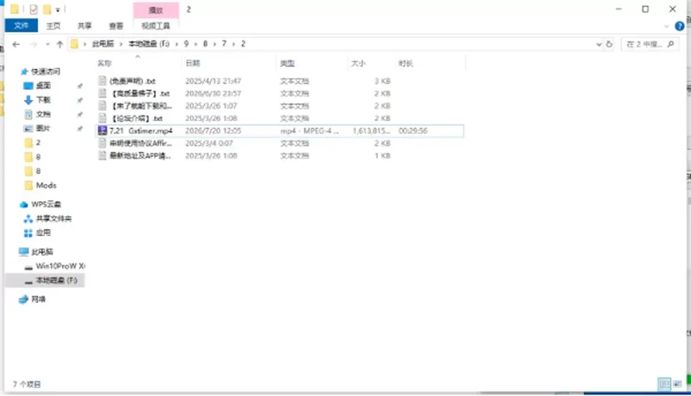Unpin 下载 using its pin icon
The height and width of the screenshot is (396, 691).
80,101
